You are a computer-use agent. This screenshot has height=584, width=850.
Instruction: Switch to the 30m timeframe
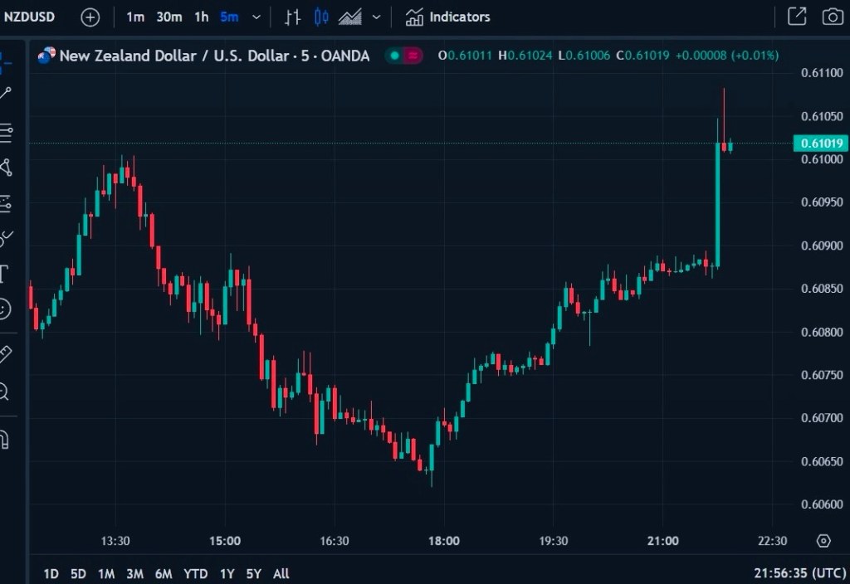tap(169, 17)
